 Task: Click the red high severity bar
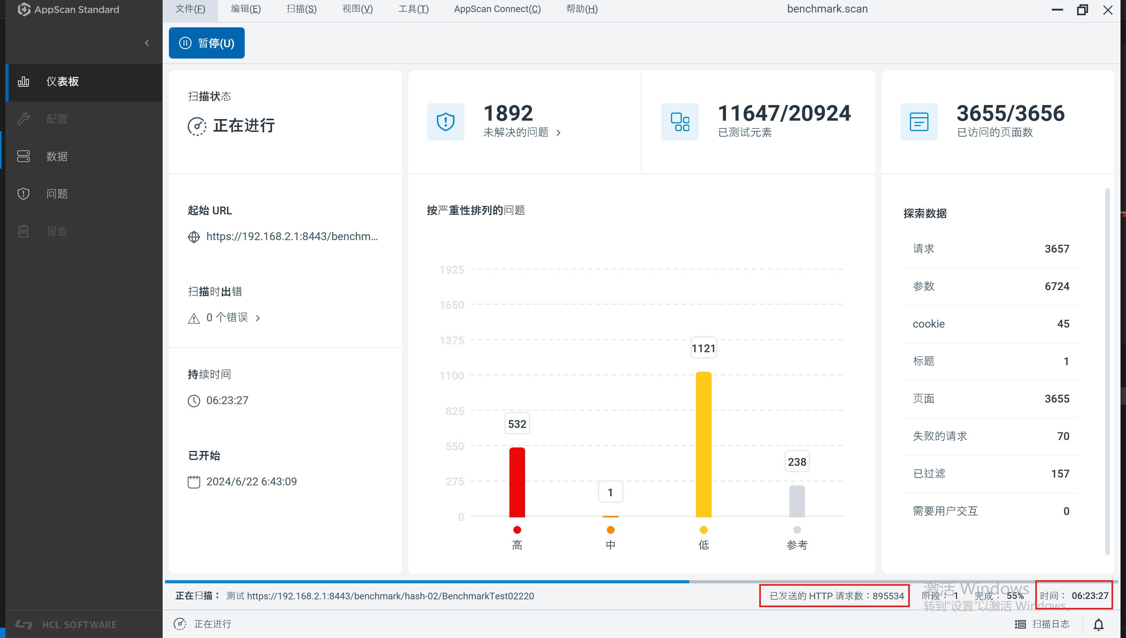point(517,482)
